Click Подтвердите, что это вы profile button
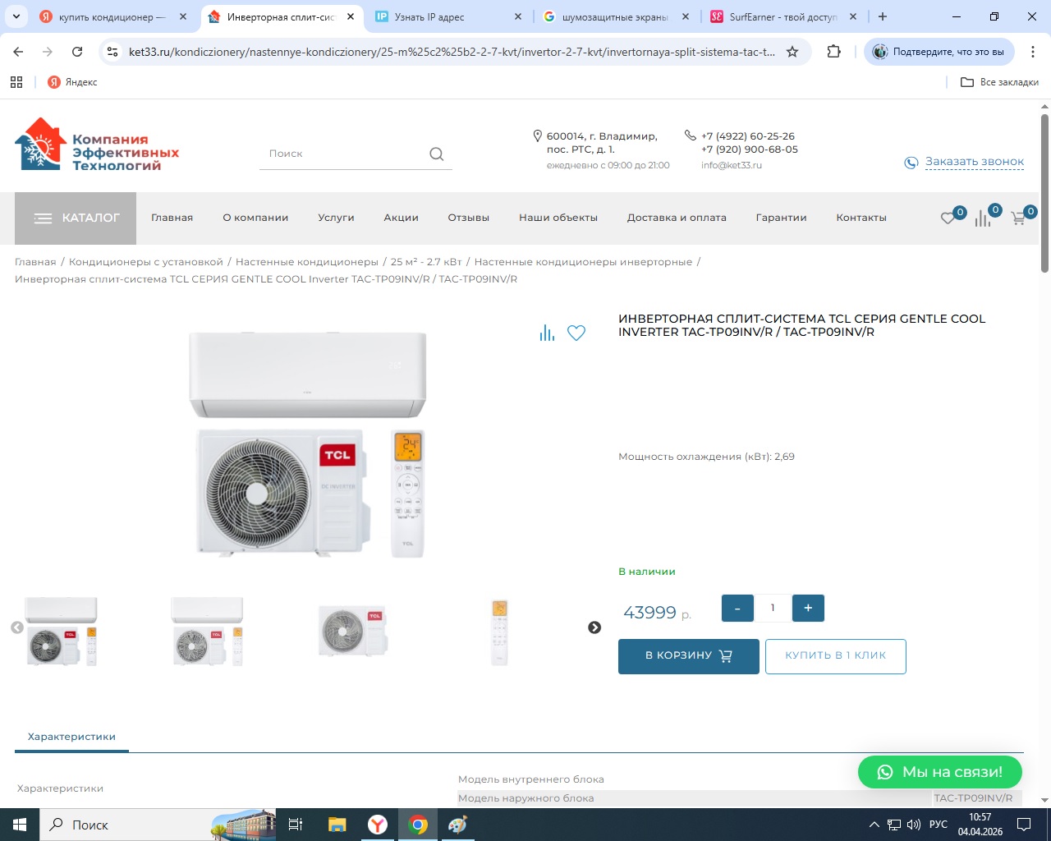This screenshot has width=1051, height=841. click(939, 52)
